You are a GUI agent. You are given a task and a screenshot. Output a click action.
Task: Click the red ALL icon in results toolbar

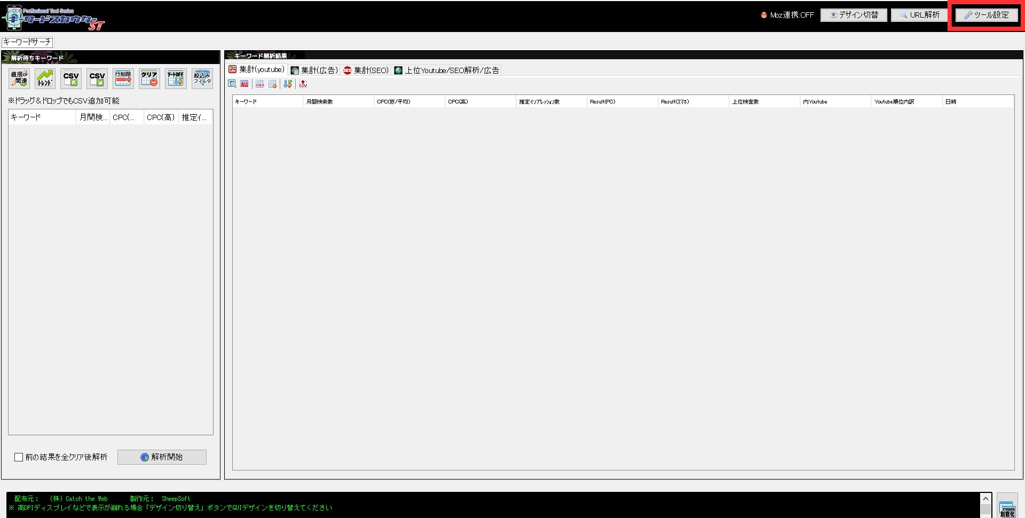point(245,84)
